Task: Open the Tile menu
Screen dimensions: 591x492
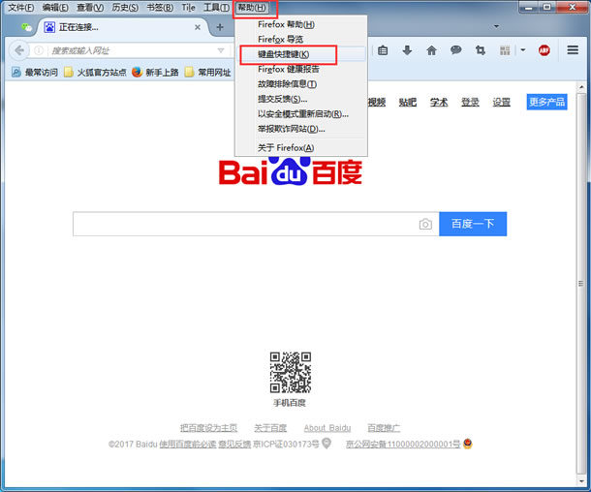Action: tap(188, 8)
